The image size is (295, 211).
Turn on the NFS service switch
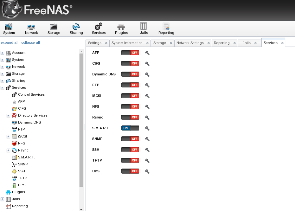click(x=130, y=106)
